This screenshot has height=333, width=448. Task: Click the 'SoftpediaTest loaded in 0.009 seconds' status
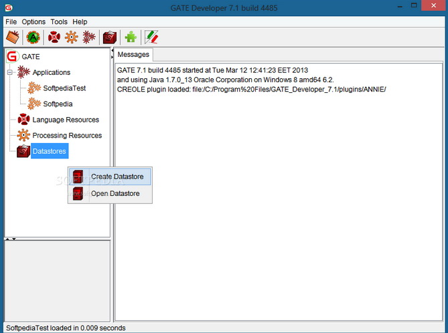click(x=66, y=328)
